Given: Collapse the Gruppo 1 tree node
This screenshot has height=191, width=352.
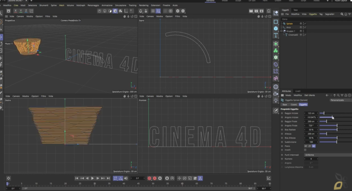Looking at the screenshot, I should [x=282, y=31].
